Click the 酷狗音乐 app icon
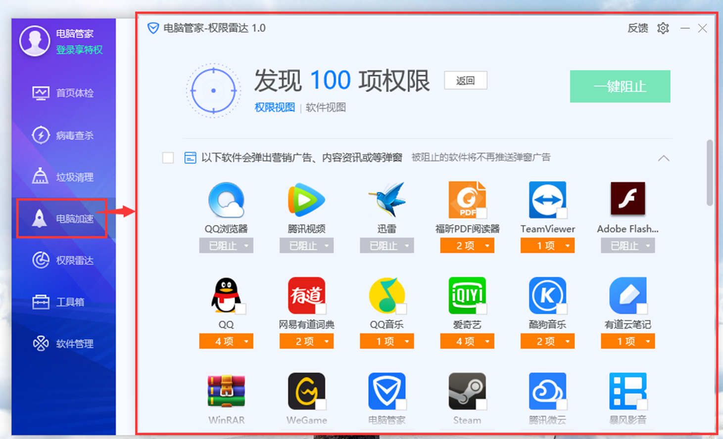Image resolution: width=723 pixels, height=439 pixels. tap(547, 296)
